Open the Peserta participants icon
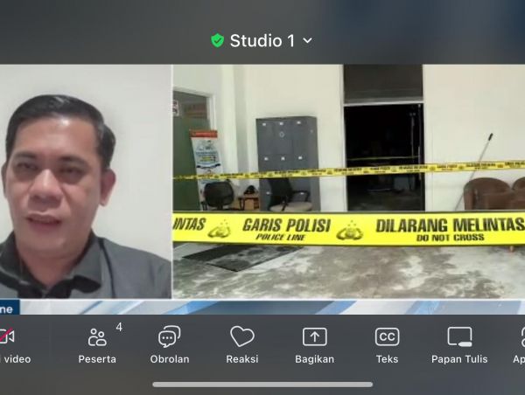 (x=97, y=337)
